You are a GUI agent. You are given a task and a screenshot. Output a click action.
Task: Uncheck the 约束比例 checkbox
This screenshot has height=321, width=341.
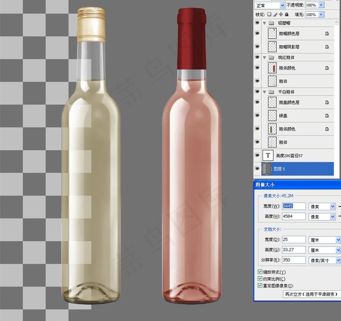[x=260, y=279]
